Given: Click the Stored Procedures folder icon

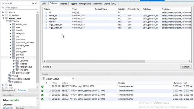Looking at the screenshot, I should click(x=10, y=79).
